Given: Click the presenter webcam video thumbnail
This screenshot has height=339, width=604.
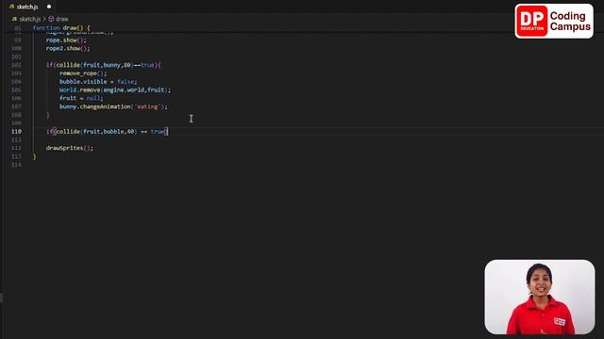Looking at the screenshot, I should click(540, 298).
